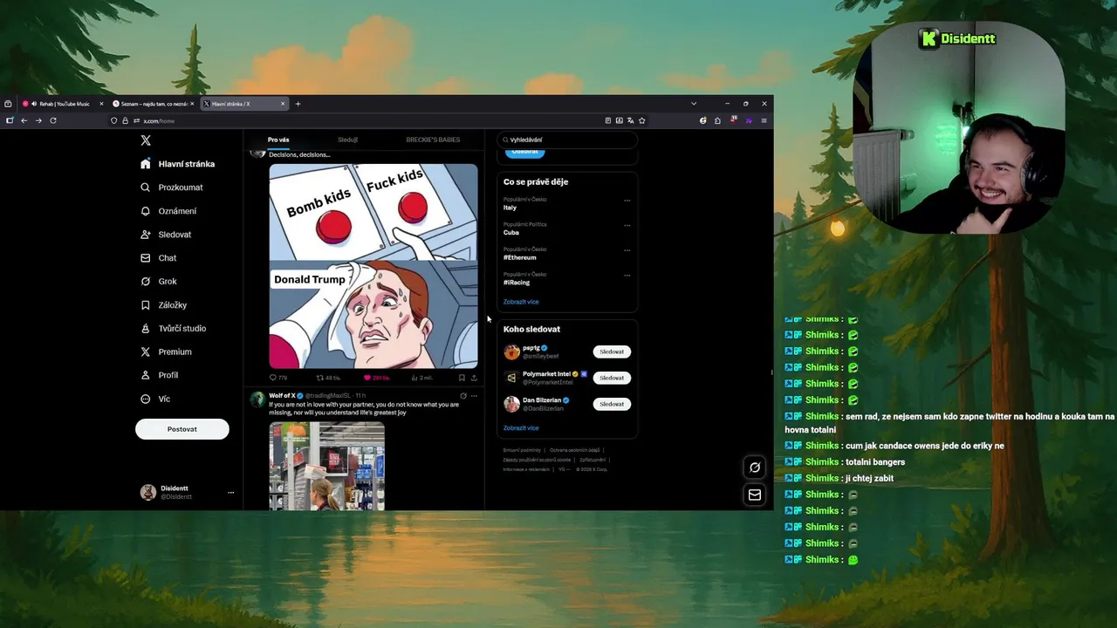Viewport: 1117px width, 628px height.
Task: Go back in the browser
Action: 24,120
